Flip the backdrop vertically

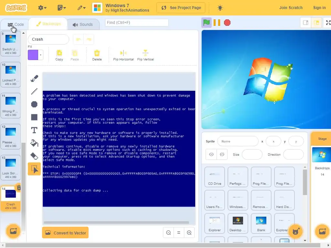coord(145,55)
